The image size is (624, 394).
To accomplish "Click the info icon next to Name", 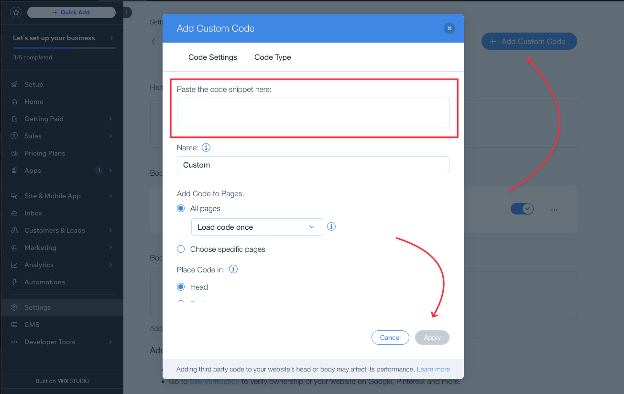I will [x=206, y=147].
